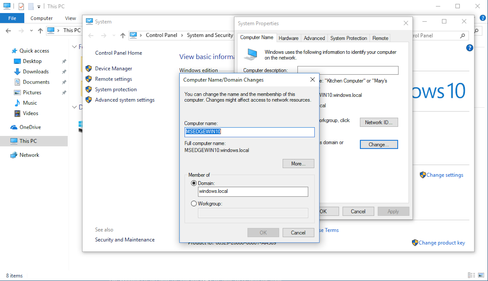Switch to the Advanced tab

[x=314, y=38]
